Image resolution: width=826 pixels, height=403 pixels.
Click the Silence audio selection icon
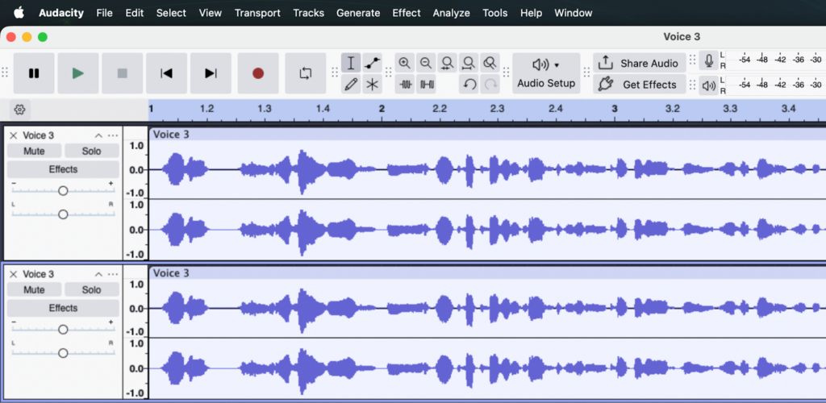coord(427,84)
